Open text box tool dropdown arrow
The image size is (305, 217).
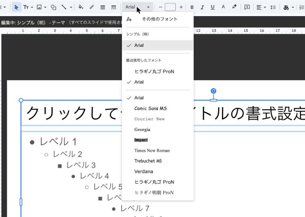32,7
